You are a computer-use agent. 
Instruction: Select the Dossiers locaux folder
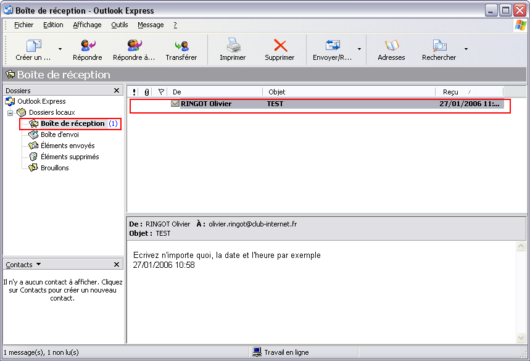(x=52, y=112)
